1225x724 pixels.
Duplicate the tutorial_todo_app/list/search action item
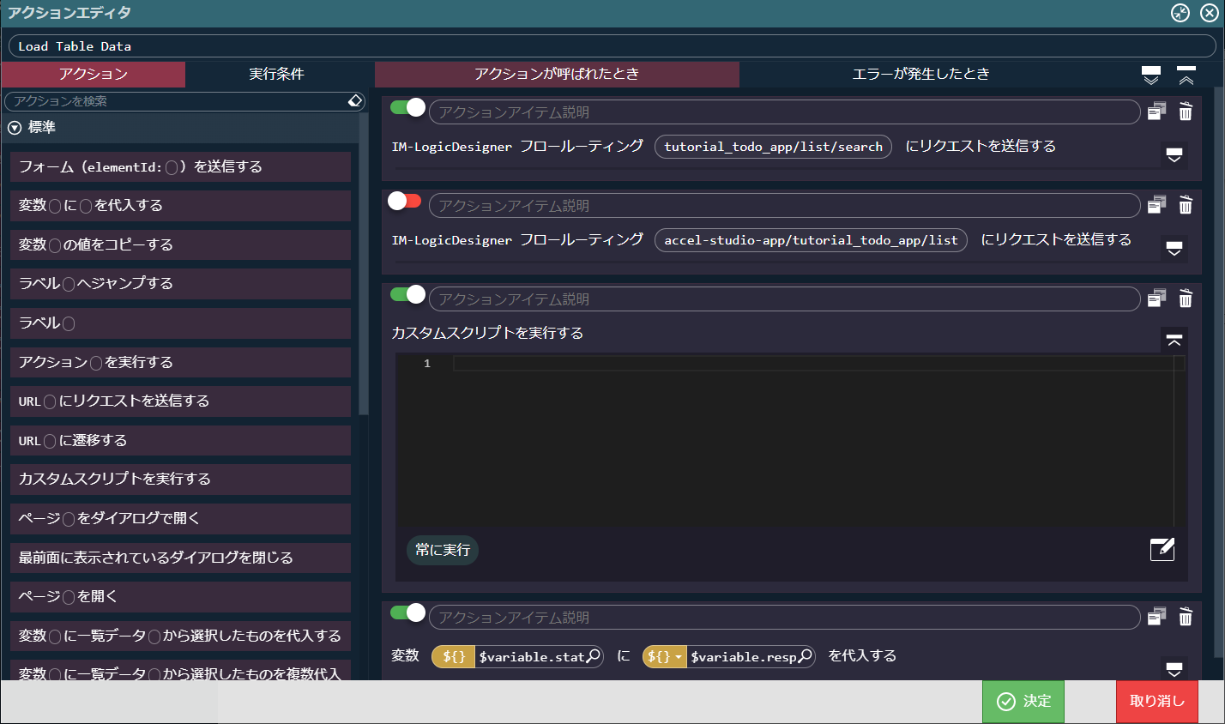tap(1156, 112)
